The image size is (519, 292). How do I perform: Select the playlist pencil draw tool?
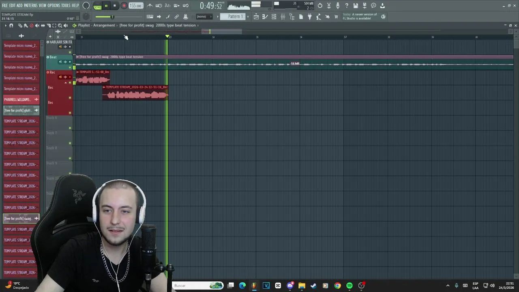[x=20, y=26]
